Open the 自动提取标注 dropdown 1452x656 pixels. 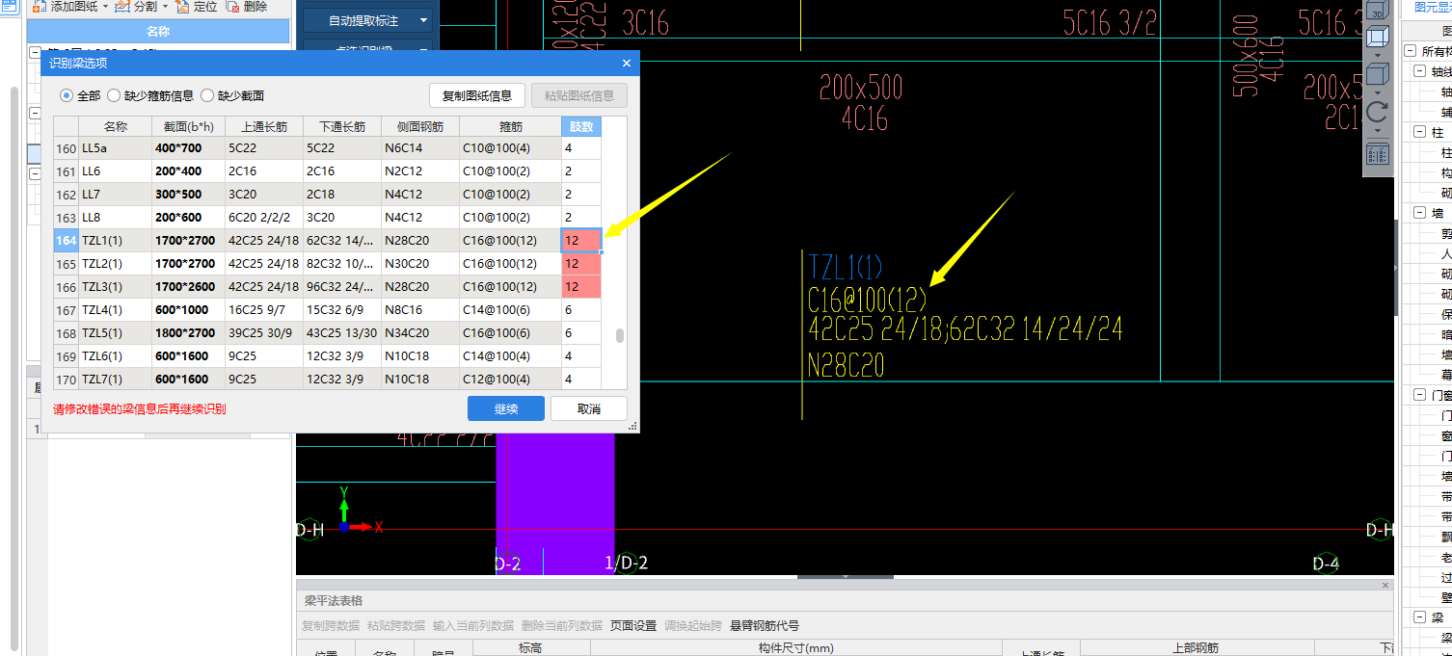point(424,20)
